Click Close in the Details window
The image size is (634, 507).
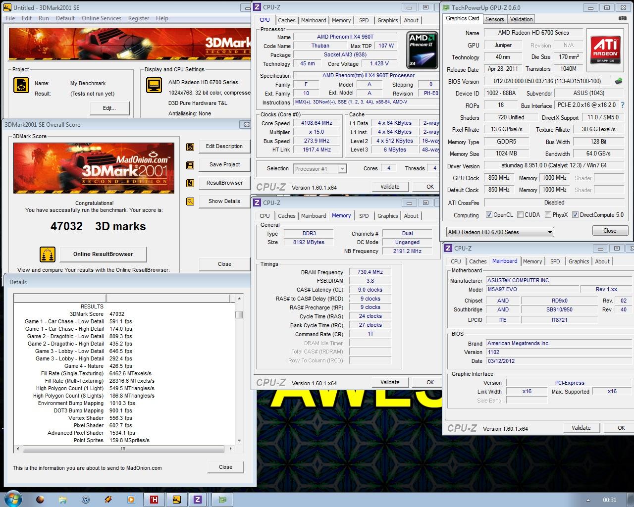click(225, 467)
